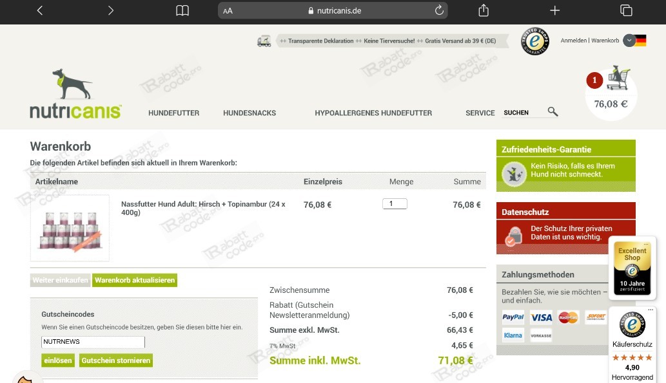Reload the page with refresh icon
The height and width of the screenshot is (383, 666).
pyautogui.click(x=439, y=10)
